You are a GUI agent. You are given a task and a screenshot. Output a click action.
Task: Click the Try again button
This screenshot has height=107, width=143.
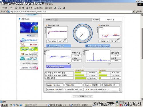point(95,20)
